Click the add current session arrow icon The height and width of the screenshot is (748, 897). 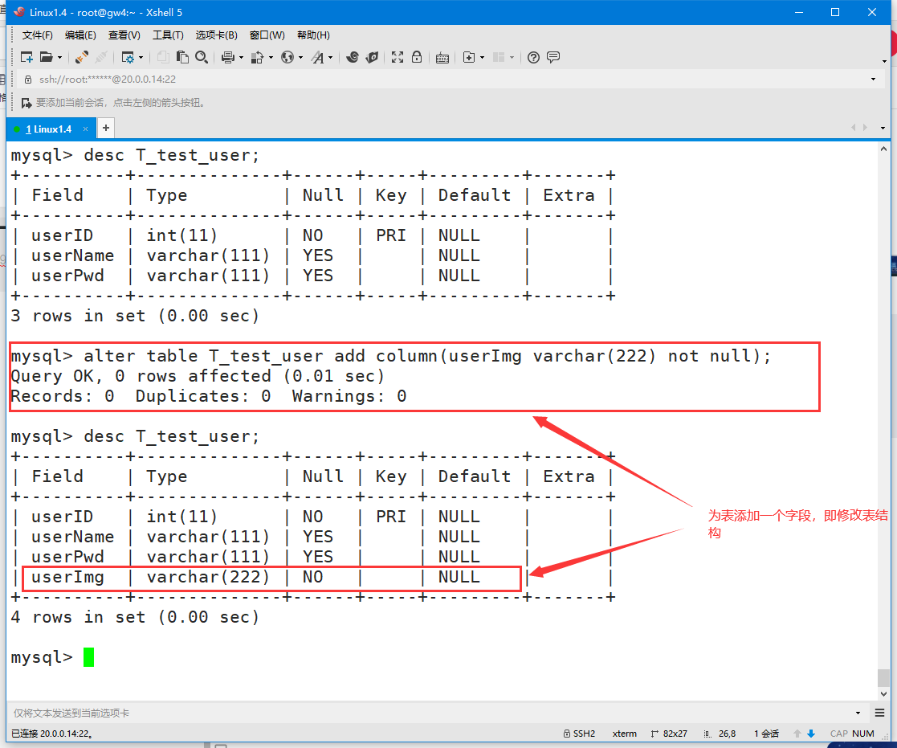[x=27, y=103]
